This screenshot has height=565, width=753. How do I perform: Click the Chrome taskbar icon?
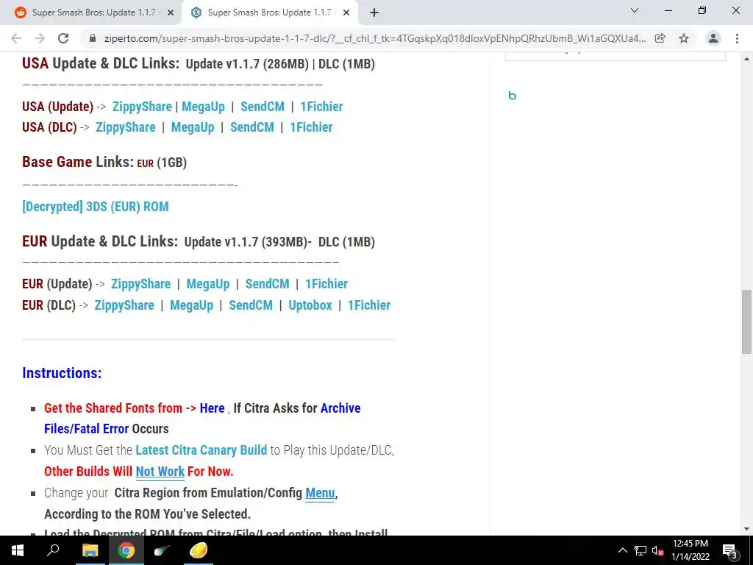coord(126,550)
